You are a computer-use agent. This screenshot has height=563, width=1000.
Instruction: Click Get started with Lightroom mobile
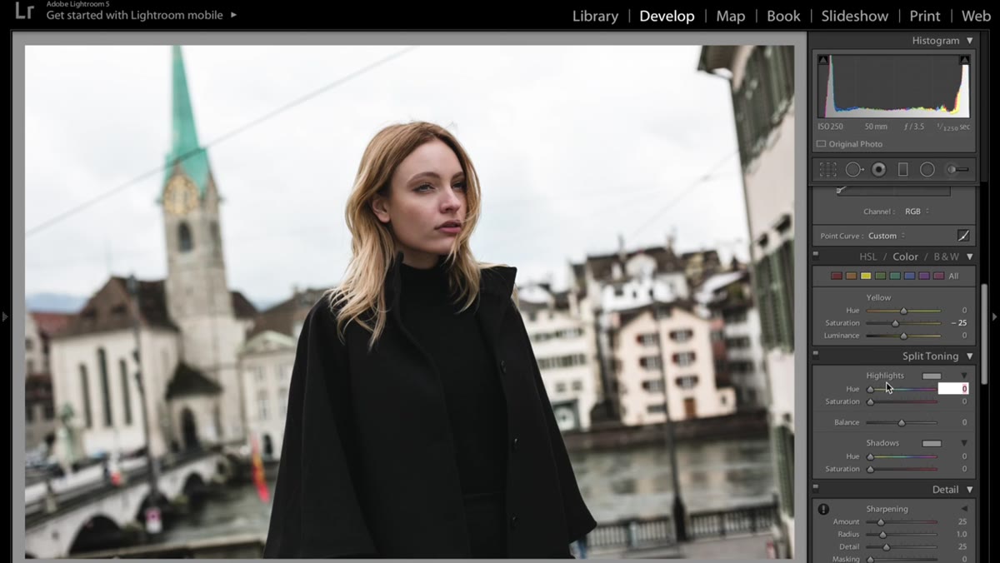(134, 15)
